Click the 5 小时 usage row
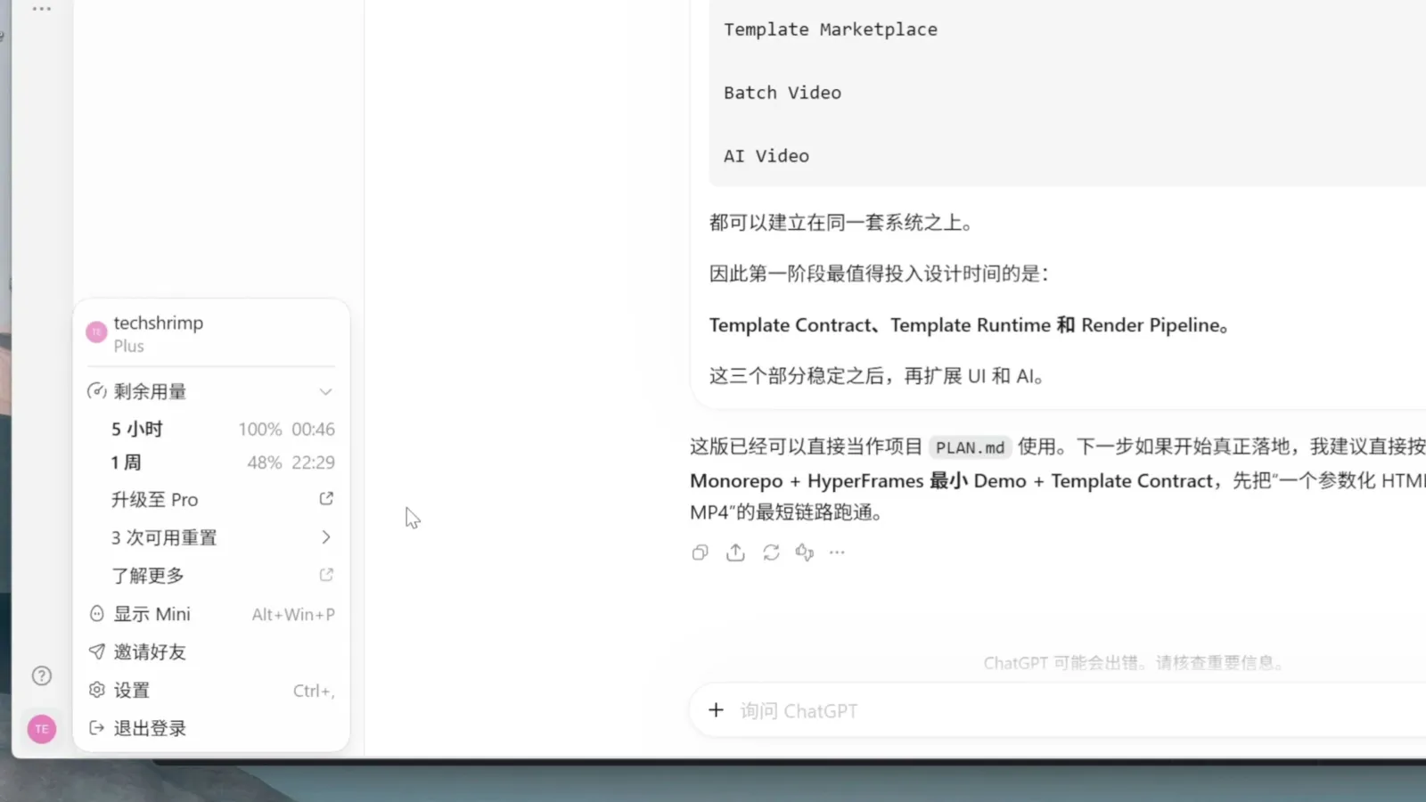Viewport: 1426px width, 802px height. click(x=223, y=430)
